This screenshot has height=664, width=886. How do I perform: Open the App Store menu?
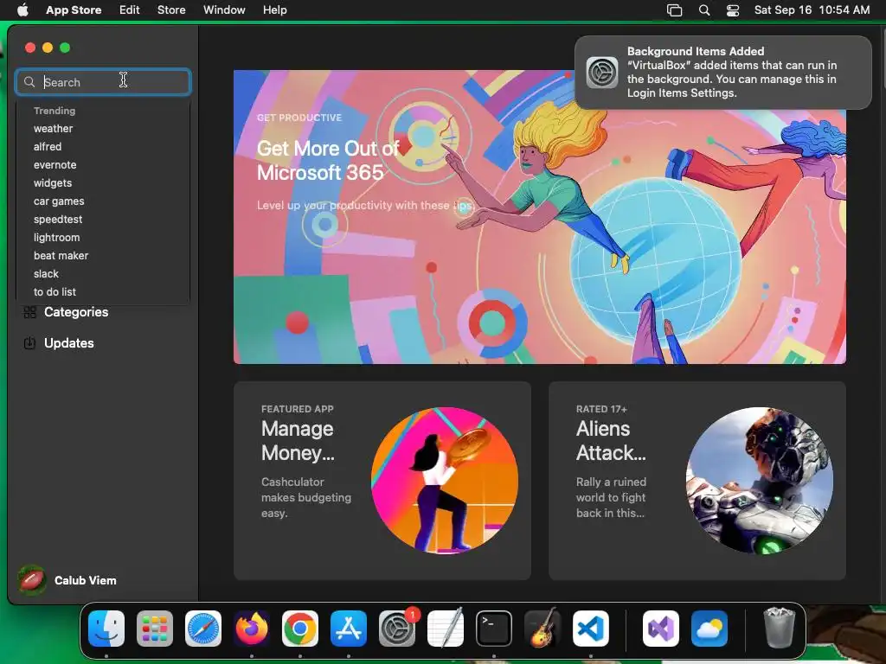pyautogui.click(x=74, y=10)
